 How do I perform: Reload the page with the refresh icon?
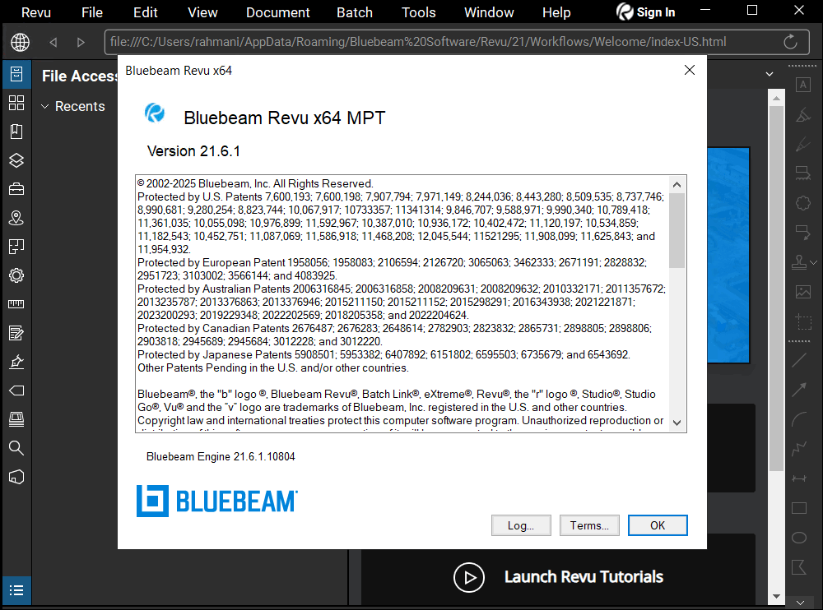point(790,42)
